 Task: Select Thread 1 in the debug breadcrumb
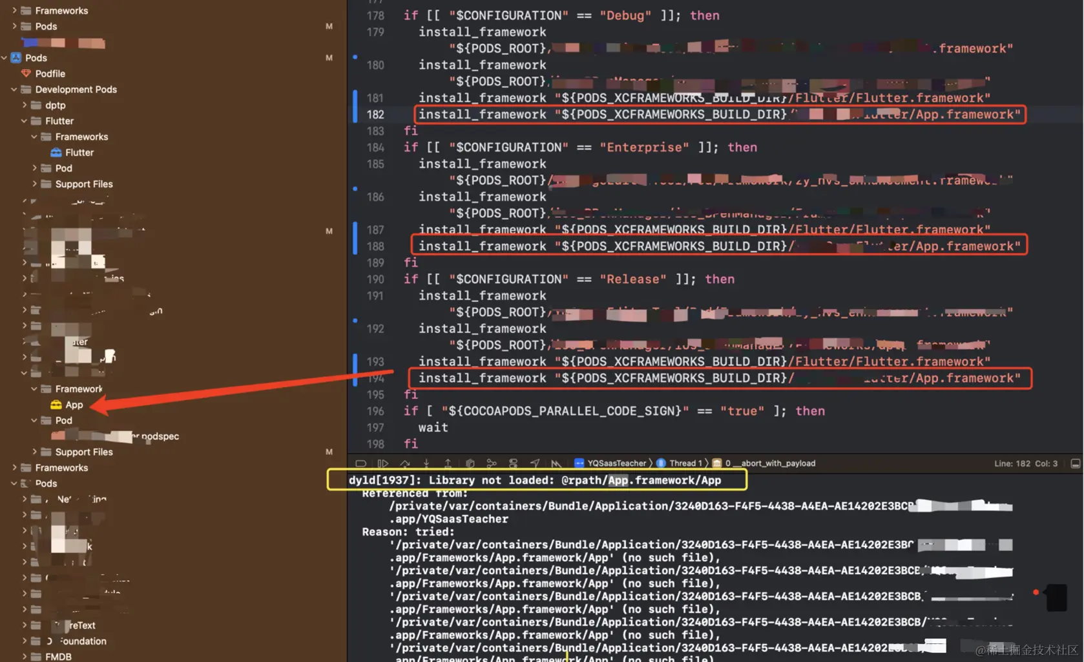pyautogui.click(x=685, y=463)
